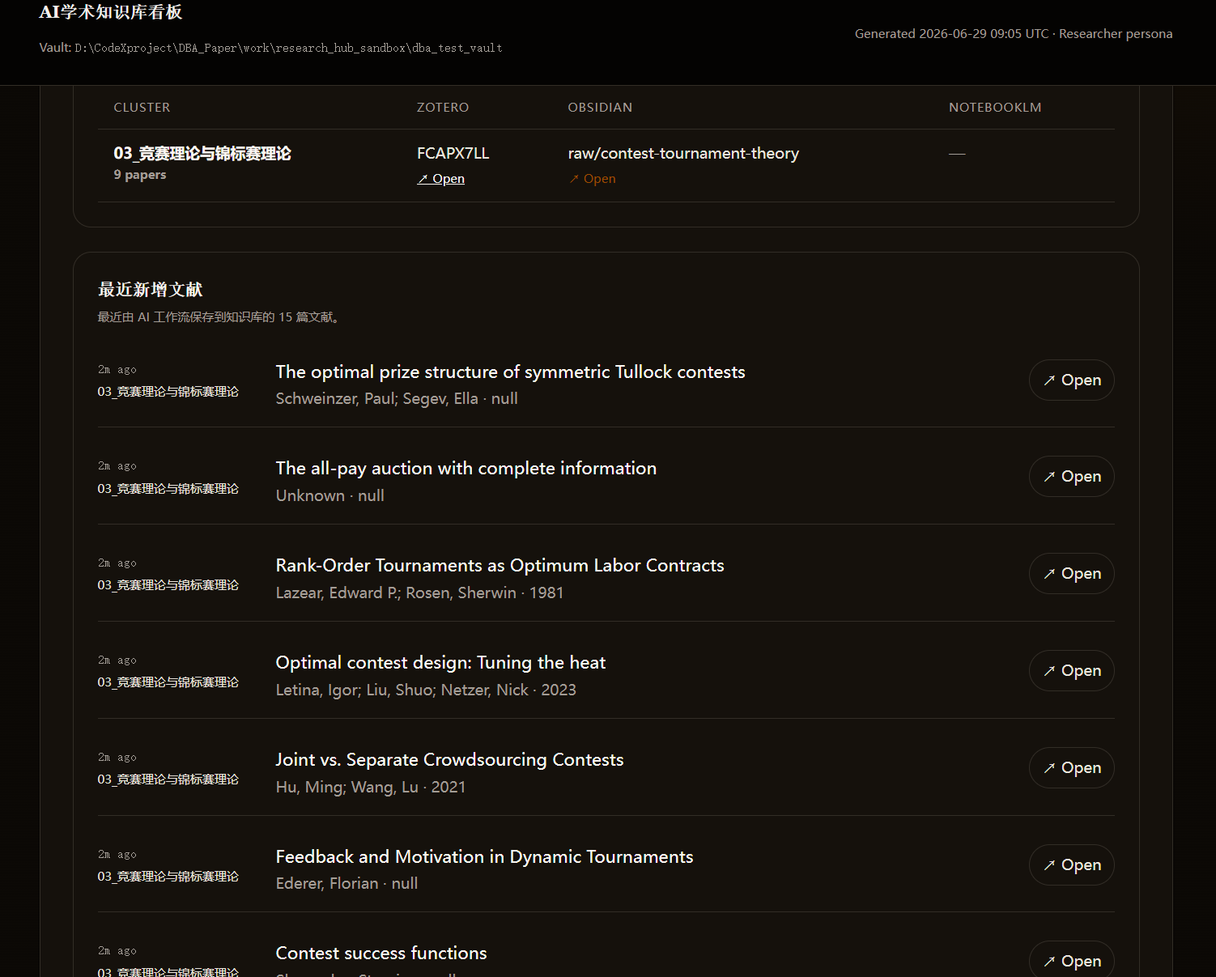Click the authors 'Schweinzer, Paul; Segev, Ella'
This screenshot has width=1216, height=977.
tap(377, 399)
